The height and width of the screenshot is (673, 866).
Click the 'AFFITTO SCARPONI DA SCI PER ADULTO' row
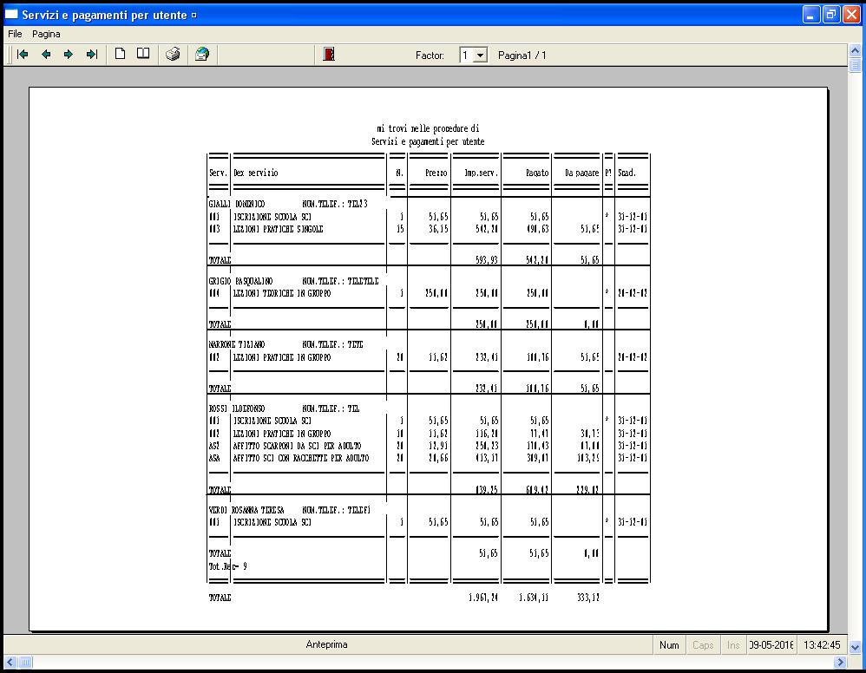click(428, 446)
